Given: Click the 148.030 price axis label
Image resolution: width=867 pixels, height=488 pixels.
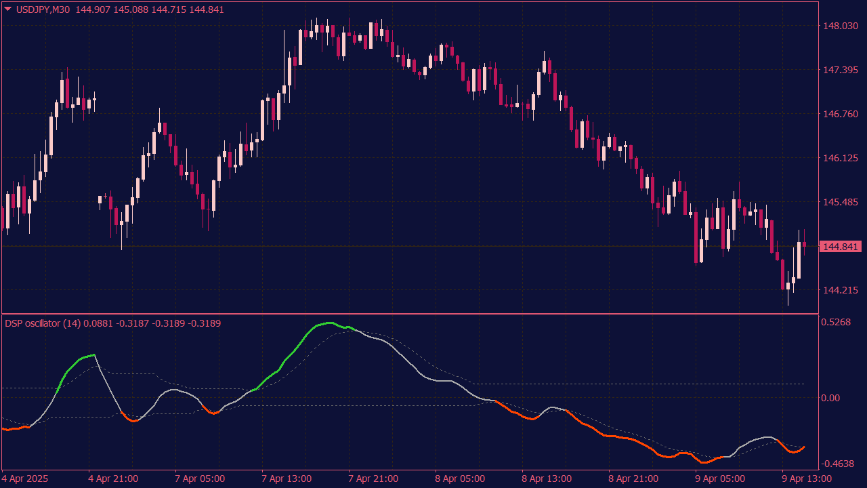Looking at the screenshot, I should 840,26.
